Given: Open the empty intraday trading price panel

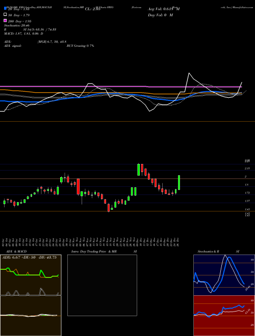Looking at the screenshot, I should (x=102, y=285).
